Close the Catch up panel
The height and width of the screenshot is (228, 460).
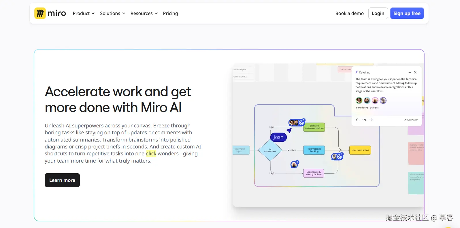[x=415, y=72]
